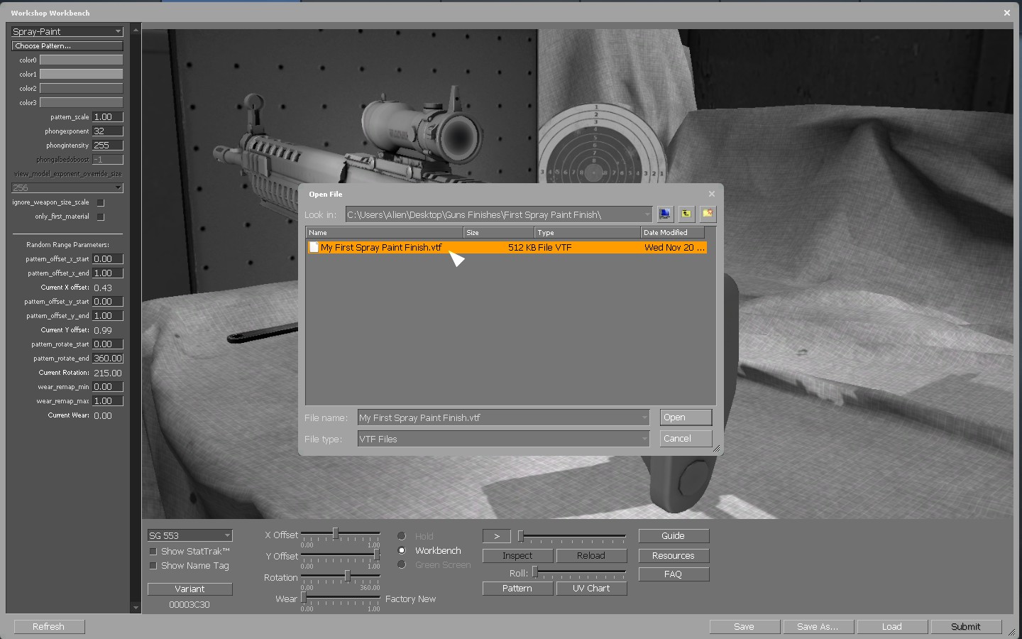The image size is (1022, 639).
Task: Click the animation timeline slider handle
Action: pos(521,536)
